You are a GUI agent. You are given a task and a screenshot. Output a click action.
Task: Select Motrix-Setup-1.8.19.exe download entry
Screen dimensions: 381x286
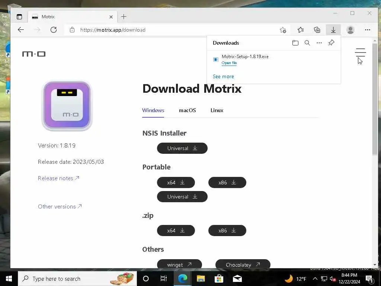click(273, 60)
